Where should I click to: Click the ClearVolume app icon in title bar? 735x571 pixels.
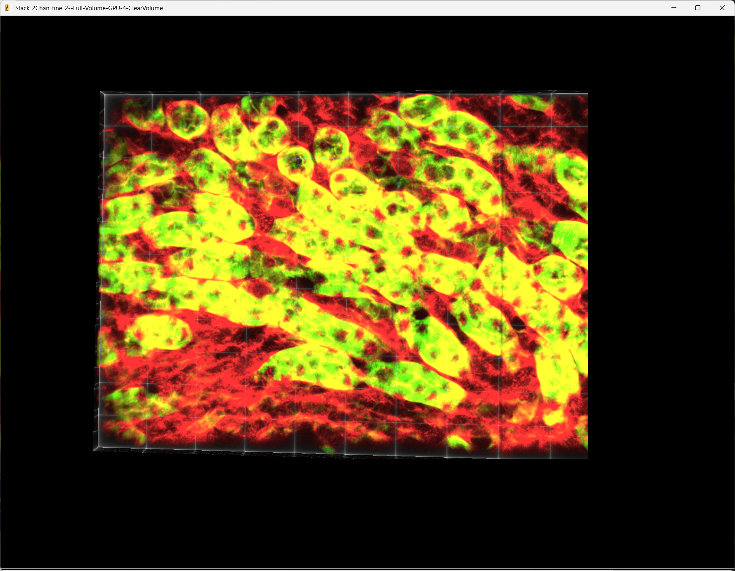coord(7,8)
